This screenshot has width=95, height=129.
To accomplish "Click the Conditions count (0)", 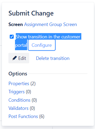I will [x=34, y=100].
